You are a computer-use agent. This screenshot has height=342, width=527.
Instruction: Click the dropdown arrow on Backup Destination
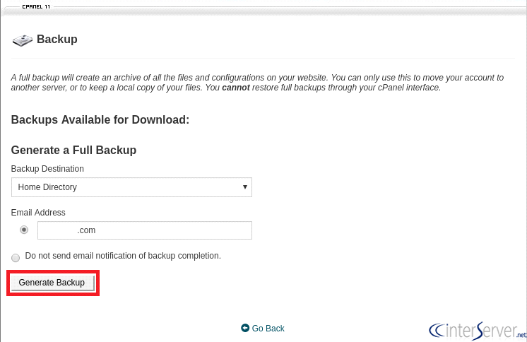tap(244, 187)
